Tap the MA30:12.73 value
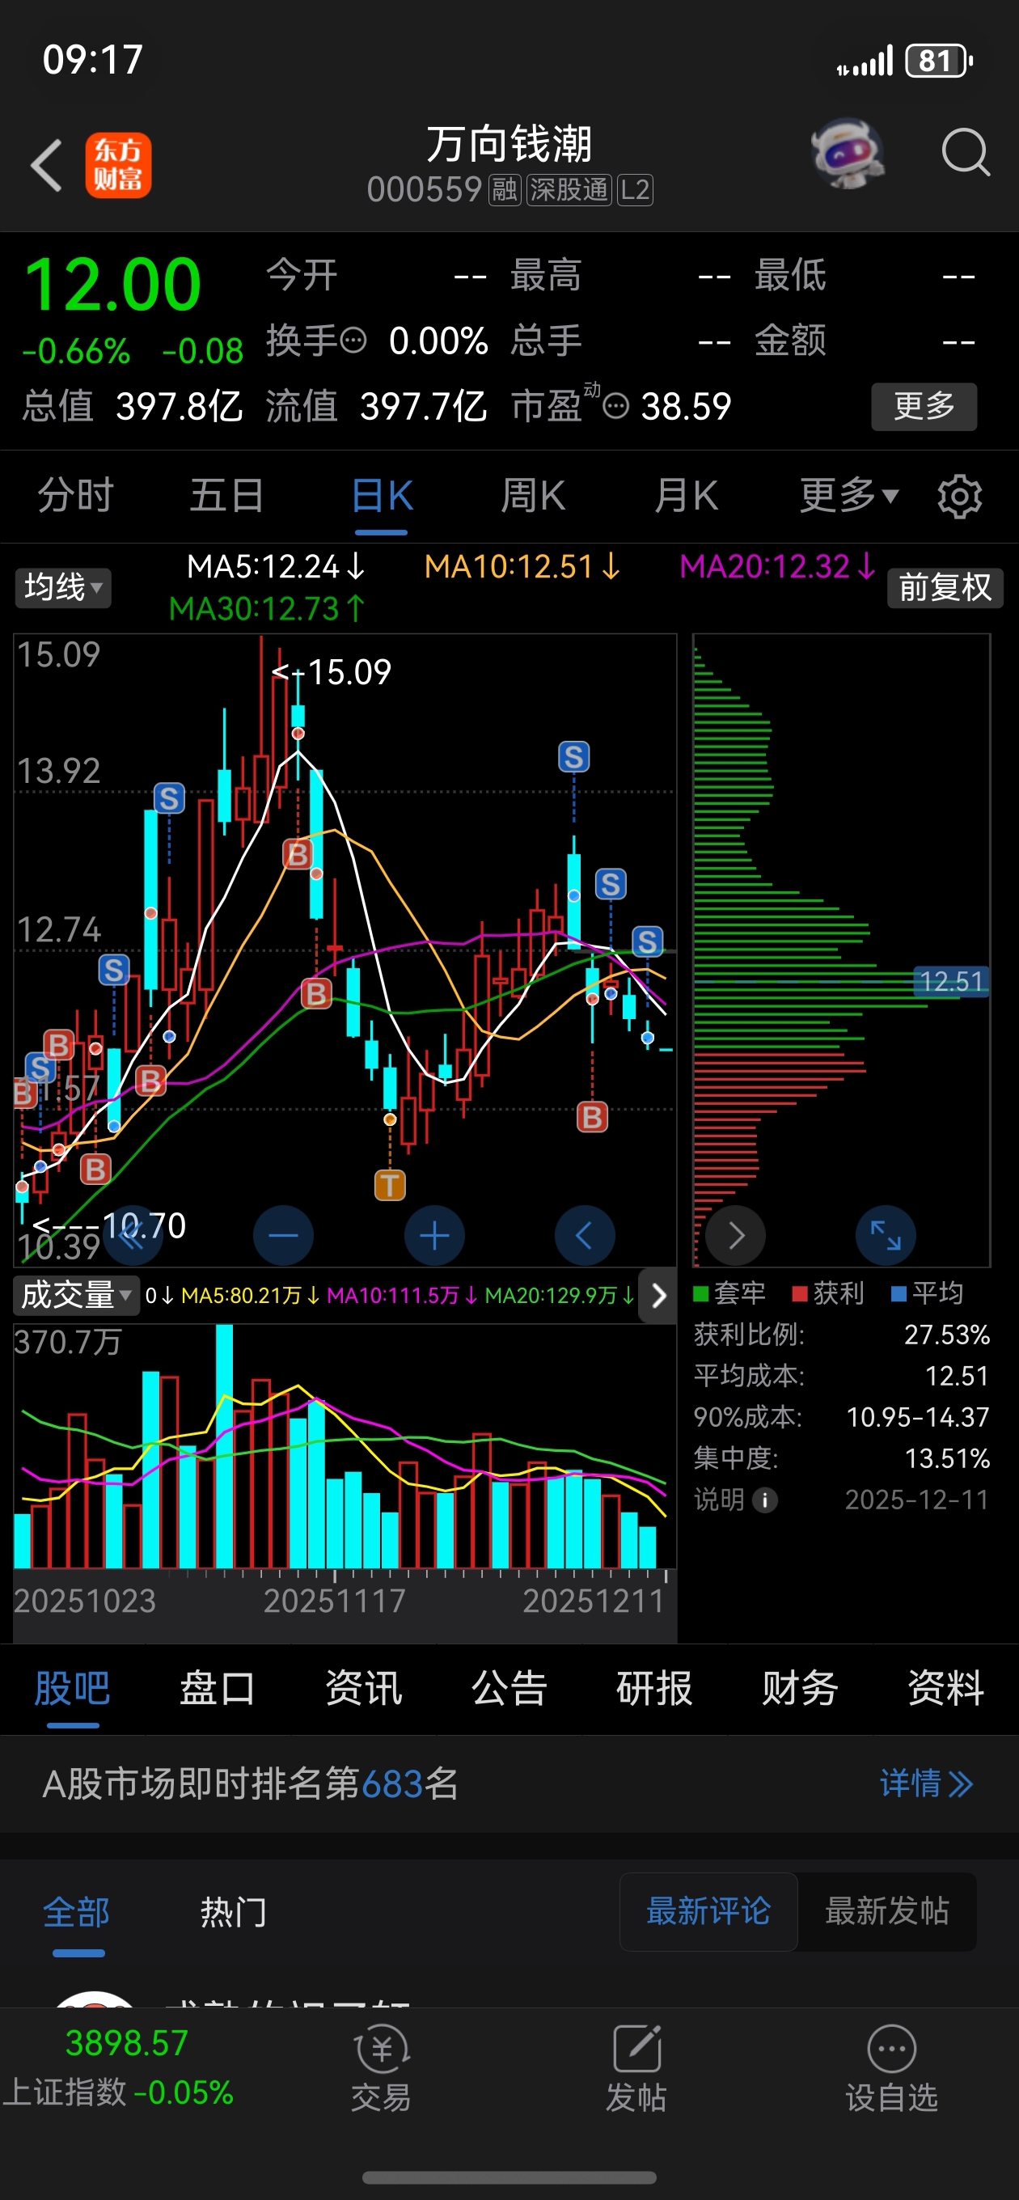The height and width of the screenshot is (2200, 1019). (268, 608)
